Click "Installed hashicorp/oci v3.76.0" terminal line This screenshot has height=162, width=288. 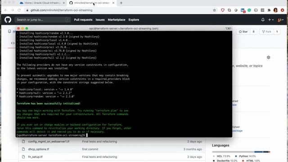tap(56, 51)
